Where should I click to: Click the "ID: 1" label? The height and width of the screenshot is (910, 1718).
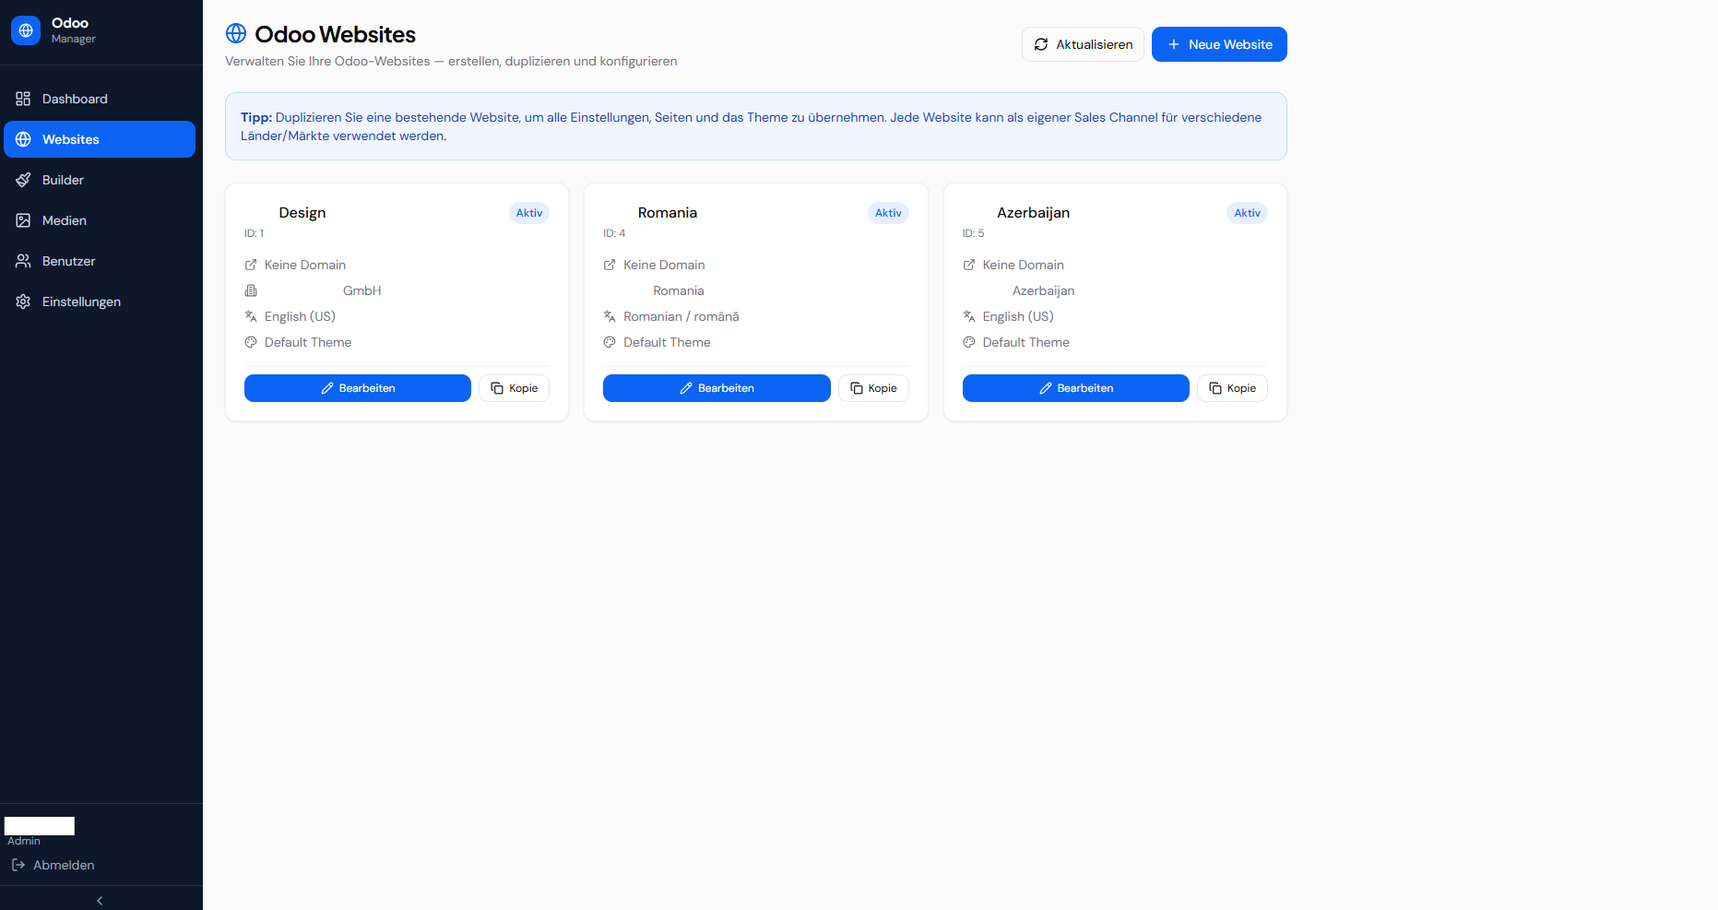tap(255, 233)
